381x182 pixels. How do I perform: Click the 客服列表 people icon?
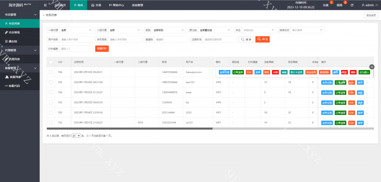pos(7,77)
